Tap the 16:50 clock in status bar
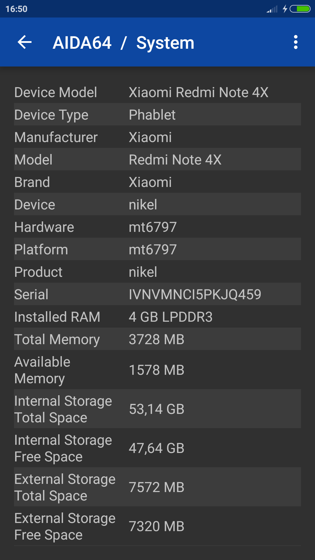 click(16, 9)
